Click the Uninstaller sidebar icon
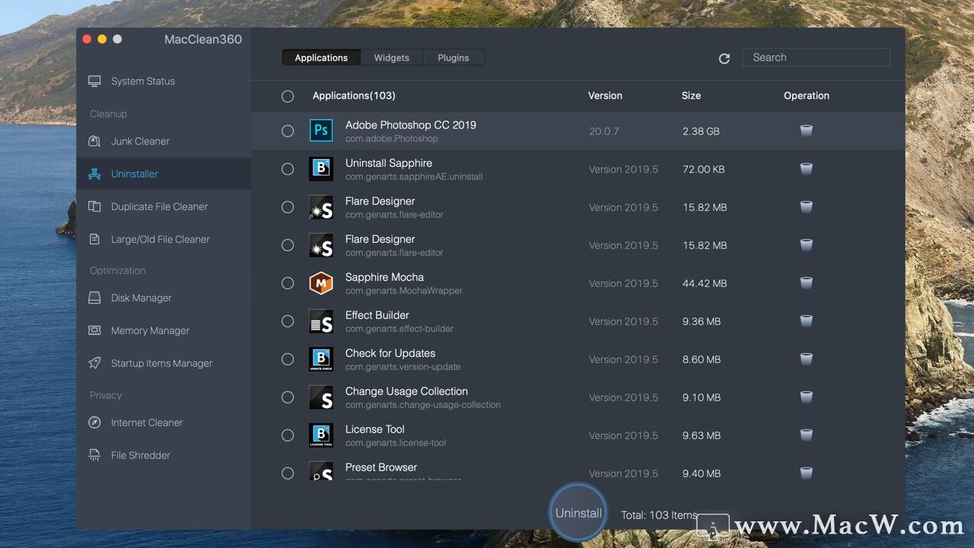Screen dimensions: 974x548 click(x=94, y=174)
